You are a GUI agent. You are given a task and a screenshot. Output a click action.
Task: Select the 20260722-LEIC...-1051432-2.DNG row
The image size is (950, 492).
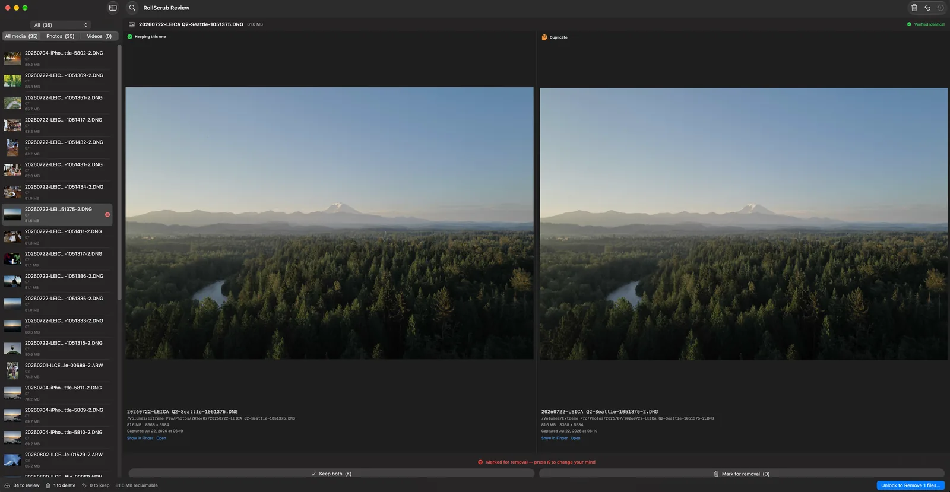click(x=57, y=148)
